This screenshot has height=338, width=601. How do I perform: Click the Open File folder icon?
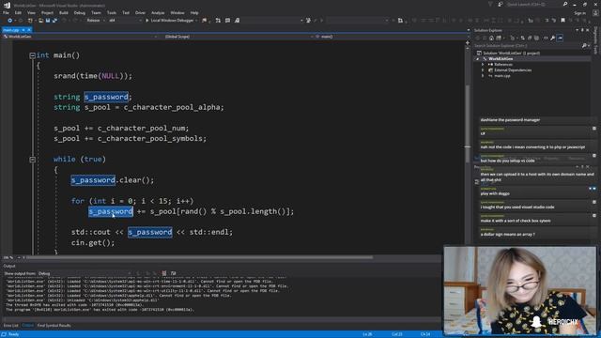(40, 21)
